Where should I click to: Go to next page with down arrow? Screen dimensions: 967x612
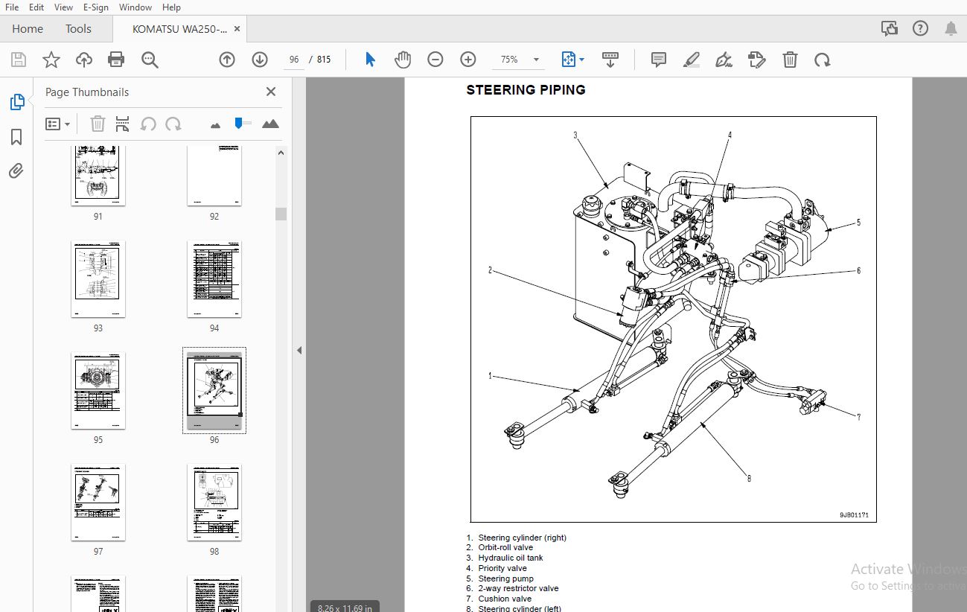[x=260, y=60]
